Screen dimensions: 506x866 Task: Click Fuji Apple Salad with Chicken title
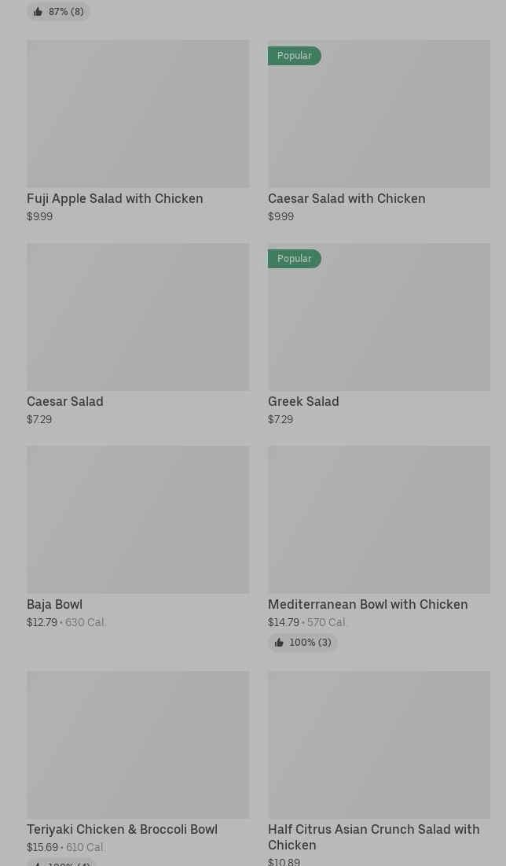coord(115,199)
